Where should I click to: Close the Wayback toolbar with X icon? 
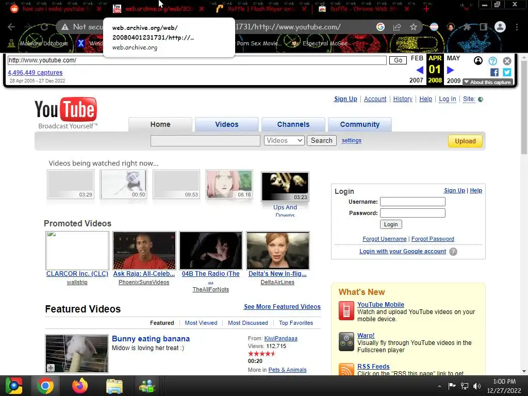507,61
